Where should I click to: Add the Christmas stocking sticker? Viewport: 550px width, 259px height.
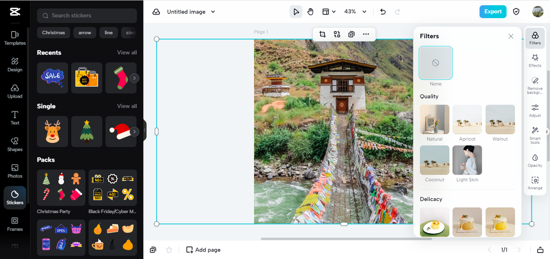tap(121, 78)
